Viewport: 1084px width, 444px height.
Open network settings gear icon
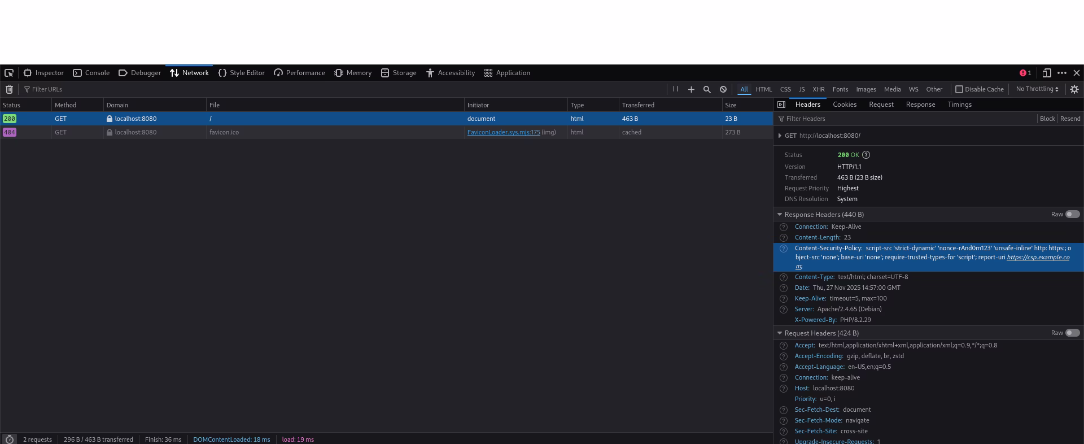pos(1074,89)
